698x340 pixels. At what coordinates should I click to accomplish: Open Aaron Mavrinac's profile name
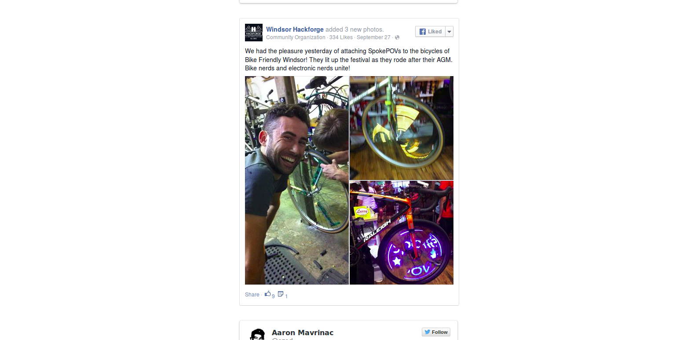303,333
